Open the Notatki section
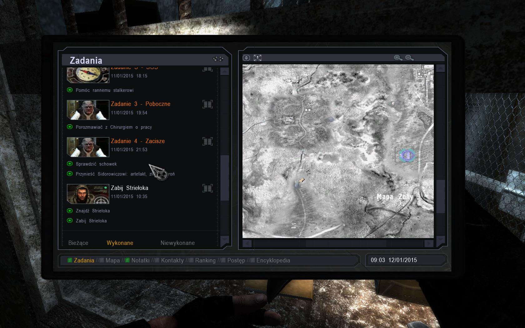This screenshot has width=525, height=328. [137, 260]
